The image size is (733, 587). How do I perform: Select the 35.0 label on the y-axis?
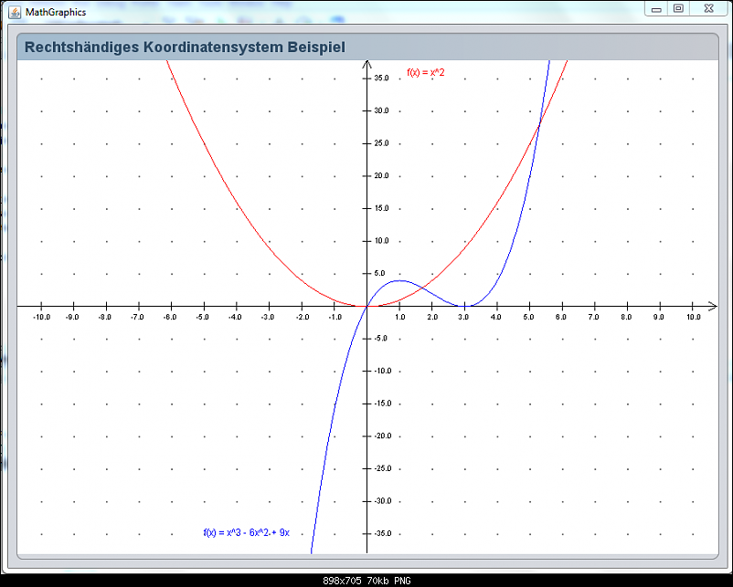click(380, 79)
